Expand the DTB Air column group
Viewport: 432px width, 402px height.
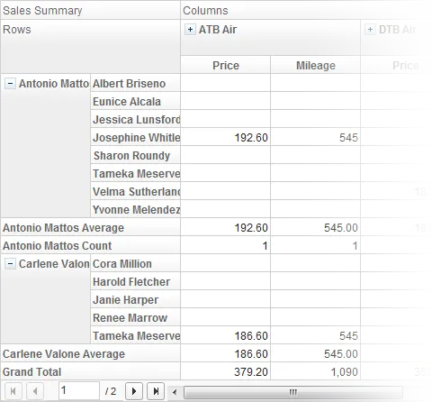[370, 30]
